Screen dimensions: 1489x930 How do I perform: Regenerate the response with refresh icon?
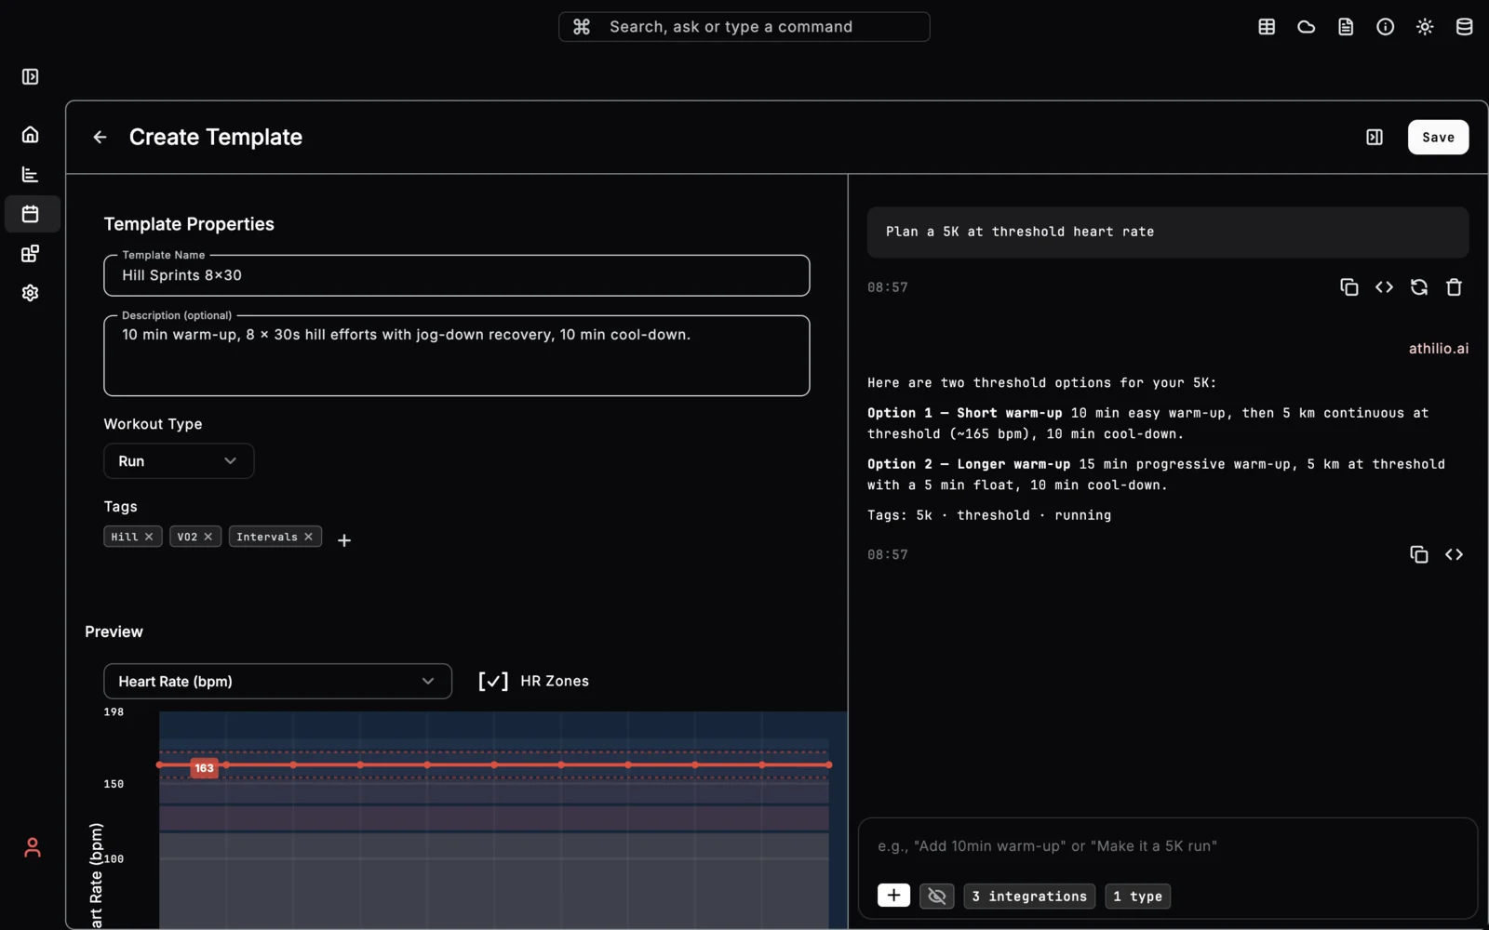coord(1419,287)
